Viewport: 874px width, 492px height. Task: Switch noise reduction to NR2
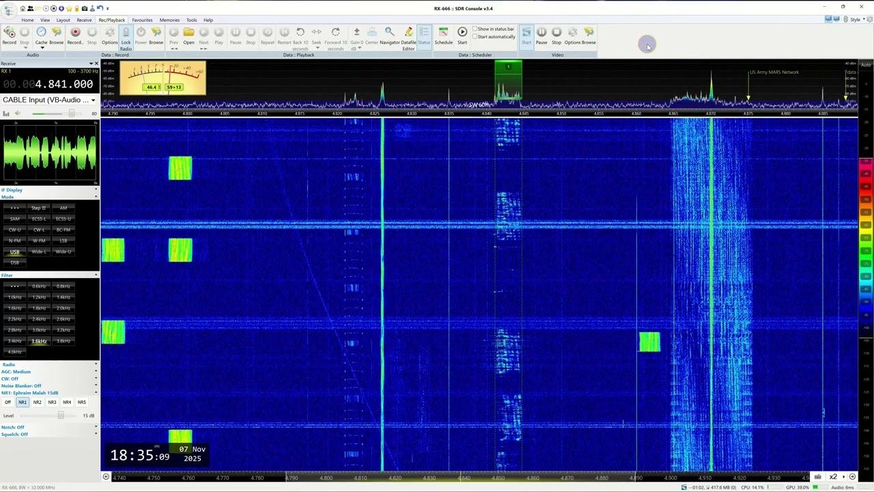point(37,402)
